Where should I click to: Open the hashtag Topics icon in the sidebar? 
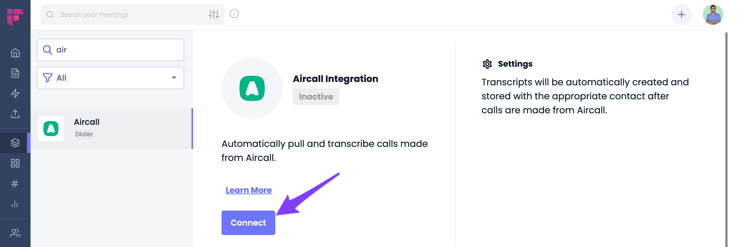tap(15, 184)
